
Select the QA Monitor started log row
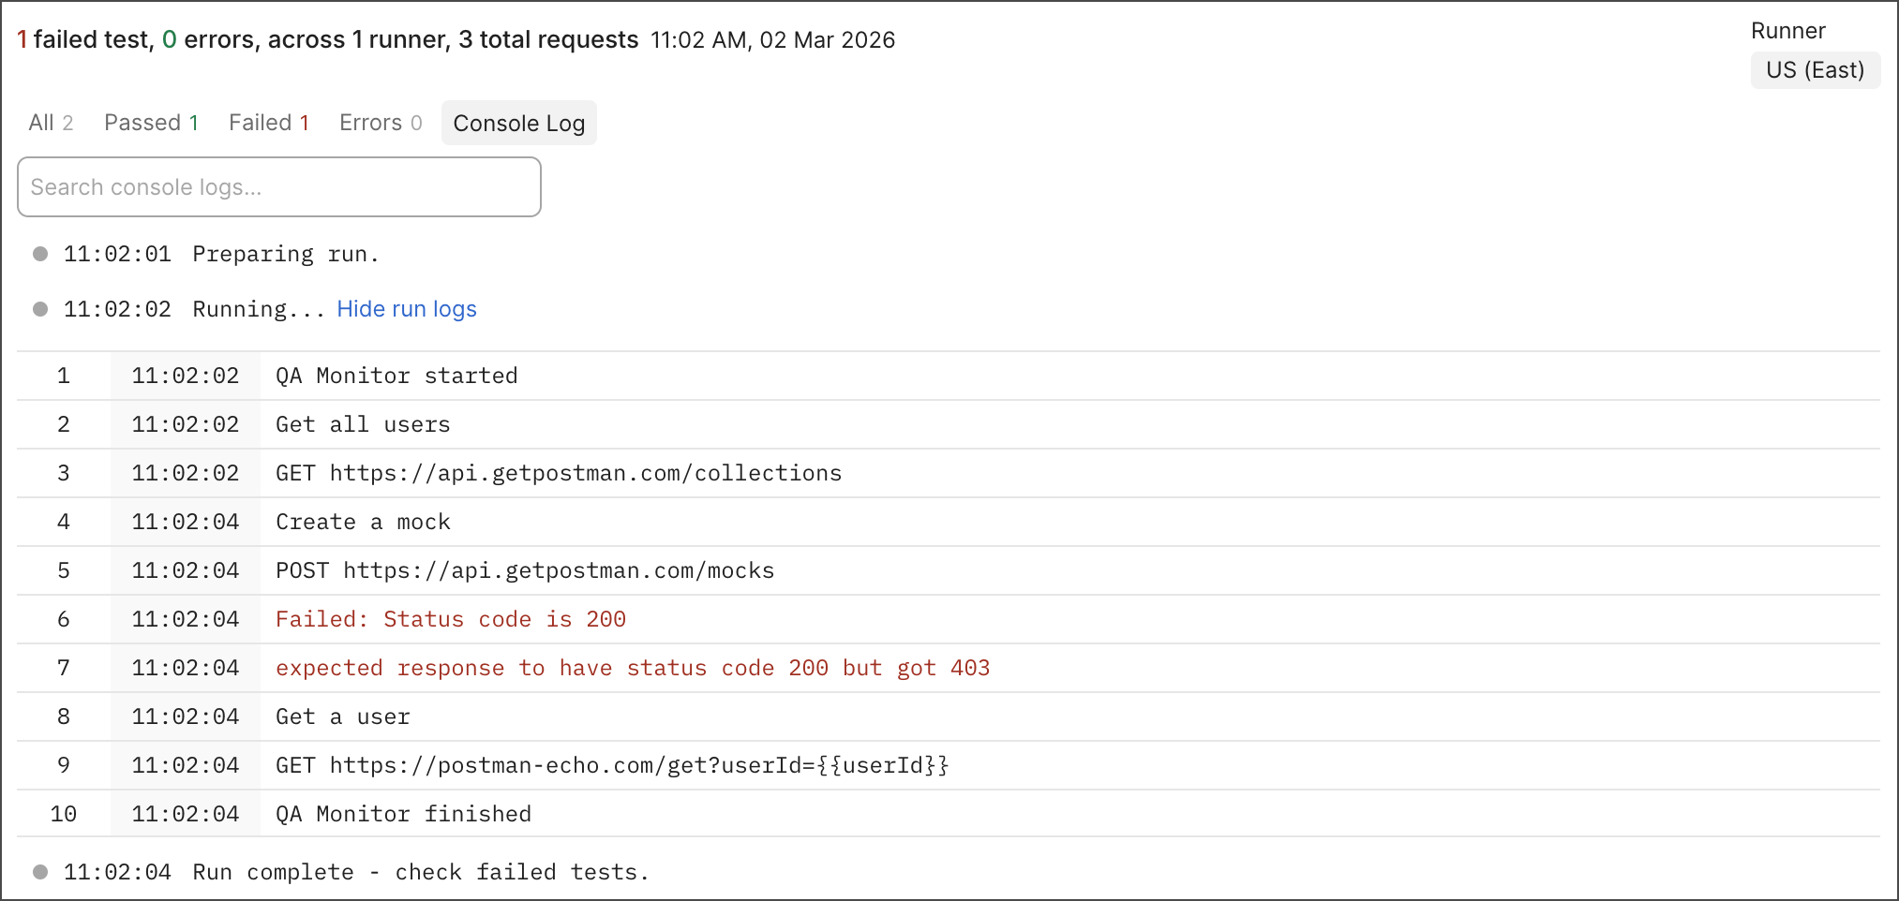pyautogui.click(x=396, y=376)
